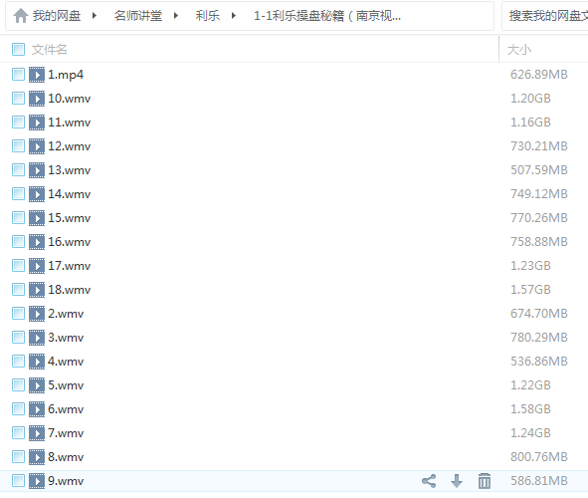
Task: Expand the arrow after 我的网盘 breadcrumb
Action: (95, 16)
